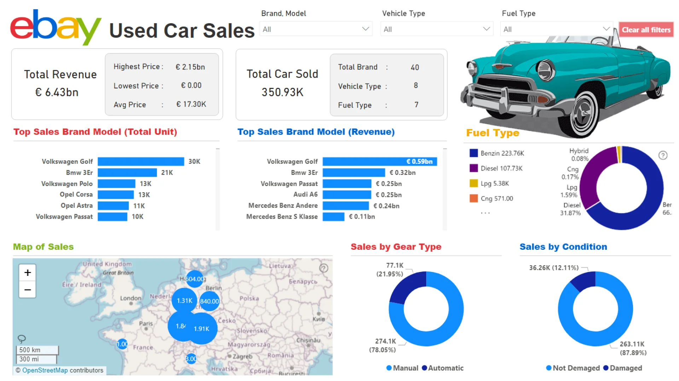
Task: Click the Total Car Sold 350.93K value
Action: [x=282, y=92]
